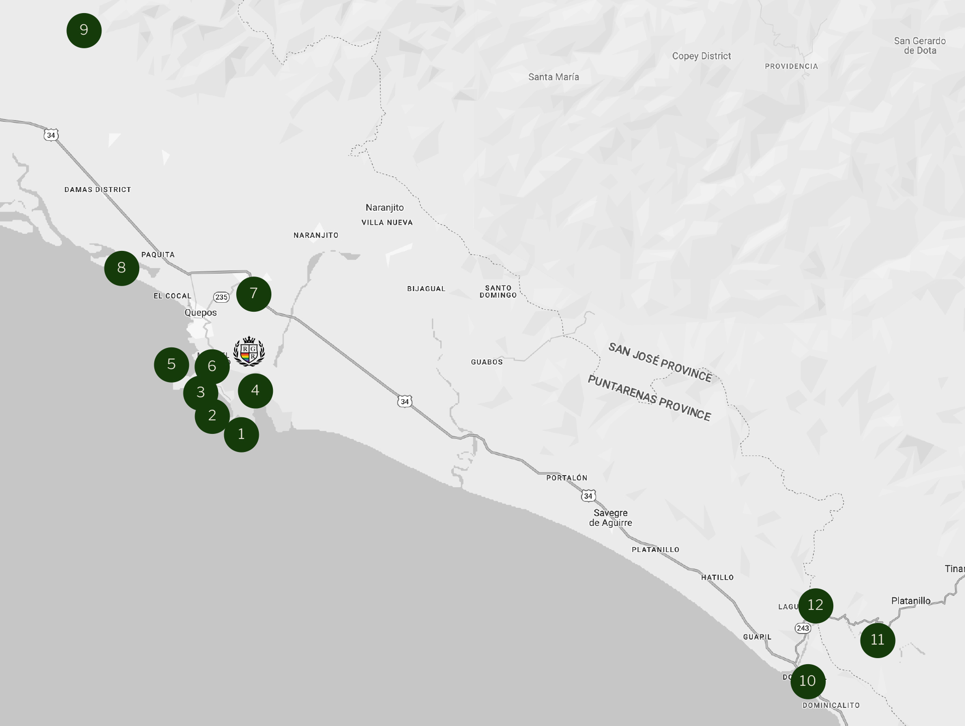Image resolution: width=965 pixels, height=726 pixels.
Task: Click the Naranjito place label
Action: pos(384,208)
